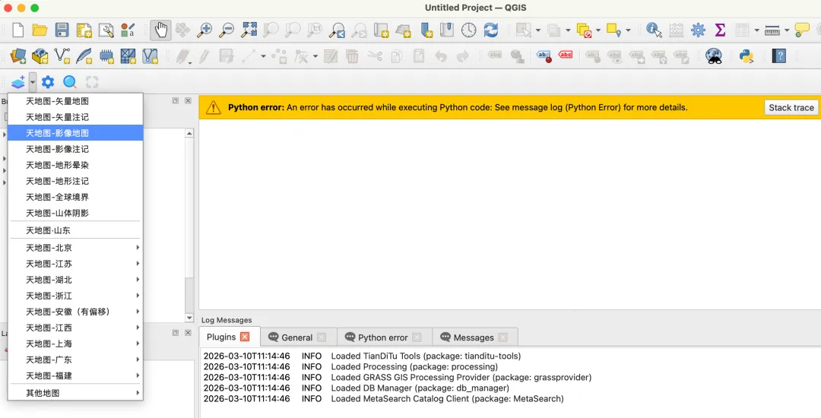Open the Data Source Manager
Screen dimensions: 821x418
(17, 56)
